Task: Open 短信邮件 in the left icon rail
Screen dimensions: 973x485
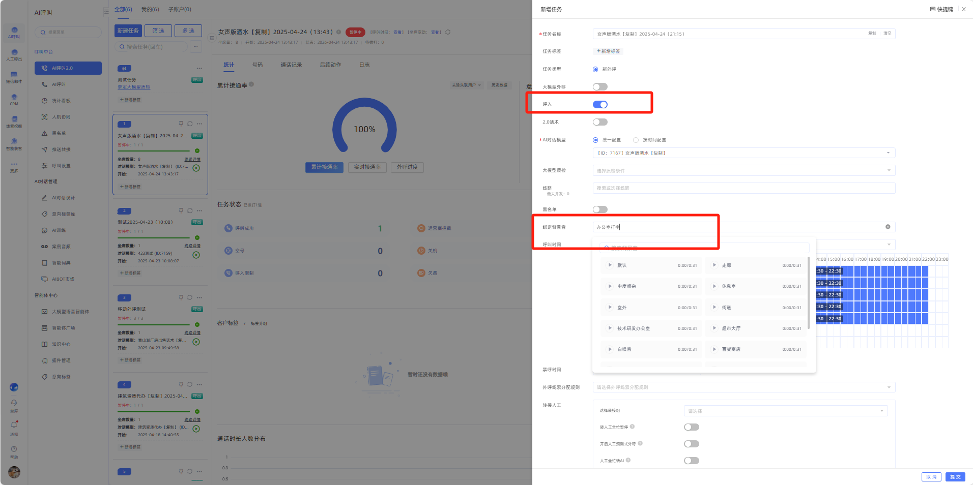Action: tap(14, 77)
